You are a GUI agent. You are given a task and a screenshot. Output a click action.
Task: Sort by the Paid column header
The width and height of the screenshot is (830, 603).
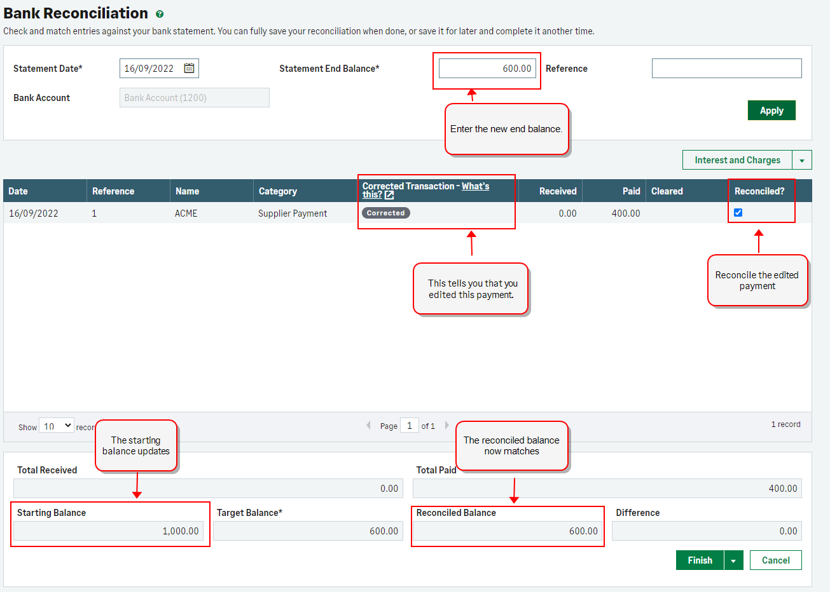pyautogui.click(x=631, y=191)
